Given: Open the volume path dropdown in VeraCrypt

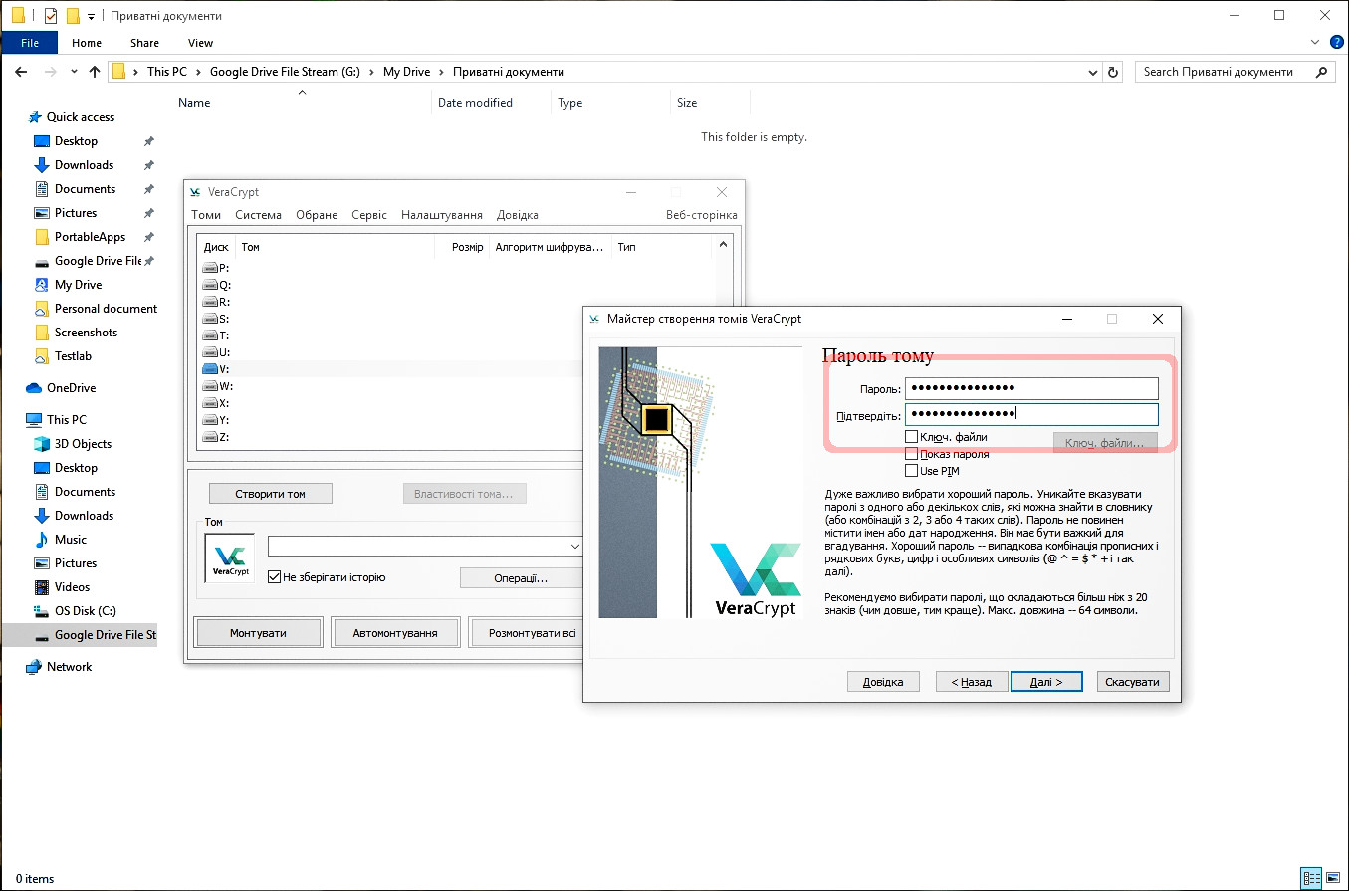Looking at the screenshot, I should [574, 547].
